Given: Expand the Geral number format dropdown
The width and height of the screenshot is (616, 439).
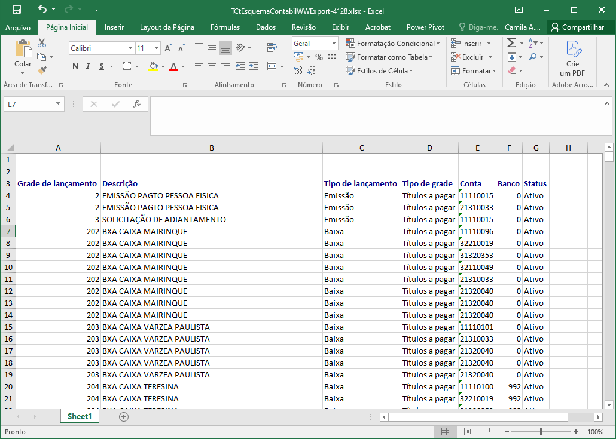Looking at the screenshot, I should coord(334,44).
